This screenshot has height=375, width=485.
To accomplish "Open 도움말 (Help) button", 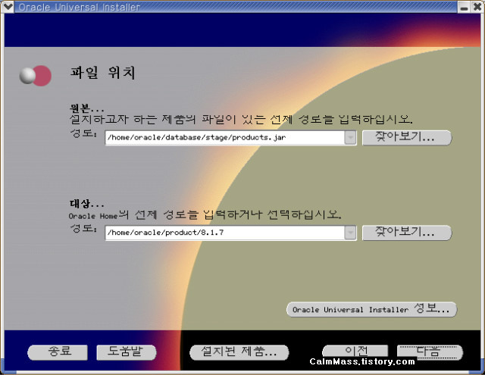I will (x=127, y=352).
